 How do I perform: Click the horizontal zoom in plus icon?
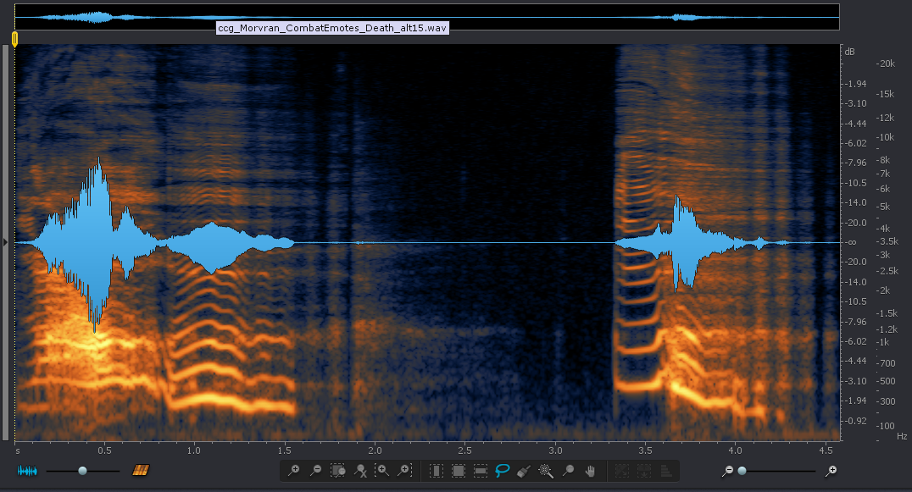coord(831,471)
